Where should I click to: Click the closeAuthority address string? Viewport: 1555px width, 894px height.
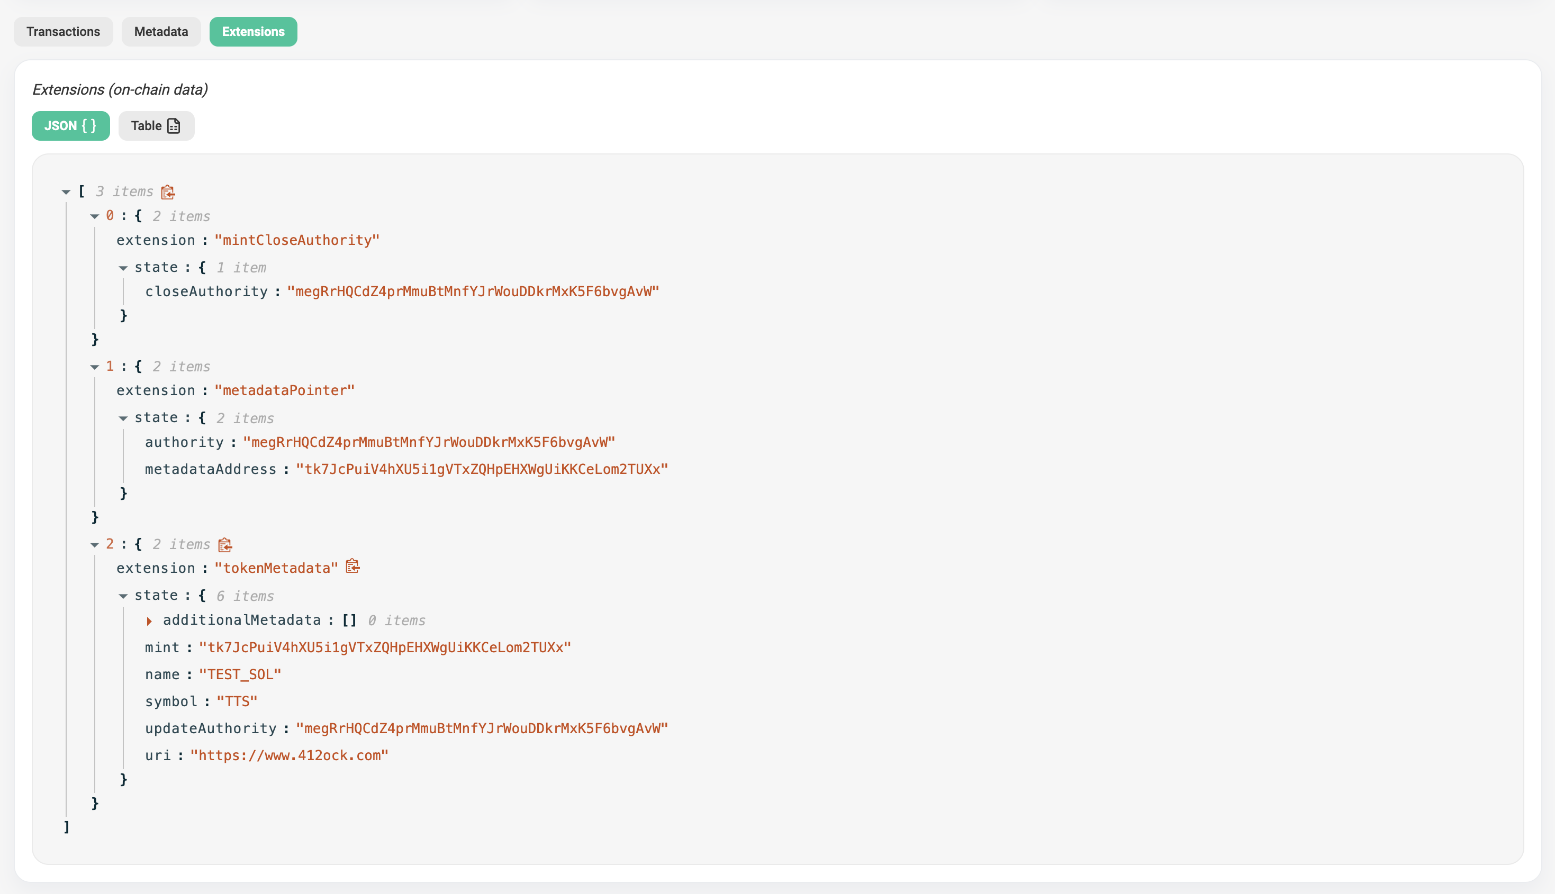point(473,291)
